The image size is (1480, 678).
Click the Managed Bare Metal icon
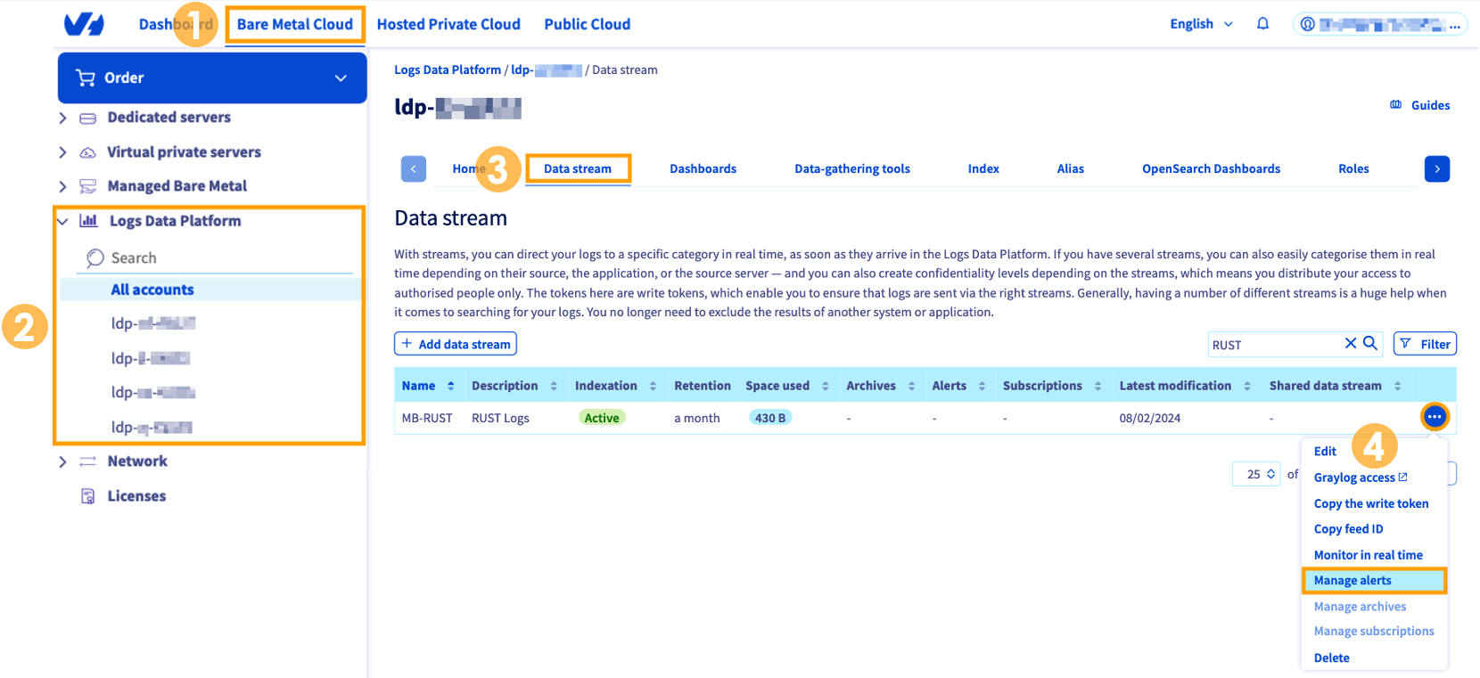click(x=87, y=186)
